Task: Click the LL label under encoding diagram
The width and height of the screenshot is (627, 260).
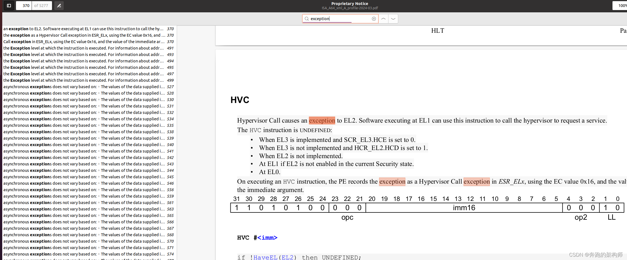Action: [612, 217]
